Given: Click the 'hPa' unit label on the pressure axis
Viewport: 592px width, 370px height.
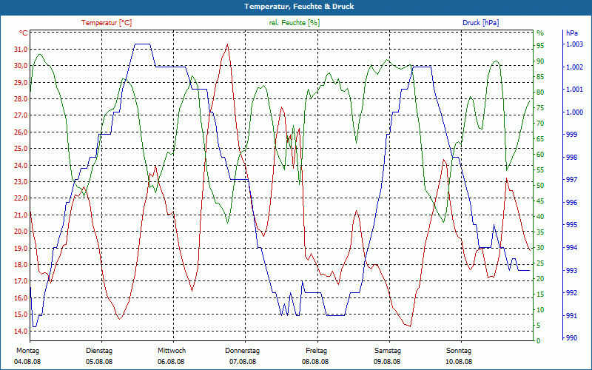Looking at the screenshot, I should tap(572, 33).
